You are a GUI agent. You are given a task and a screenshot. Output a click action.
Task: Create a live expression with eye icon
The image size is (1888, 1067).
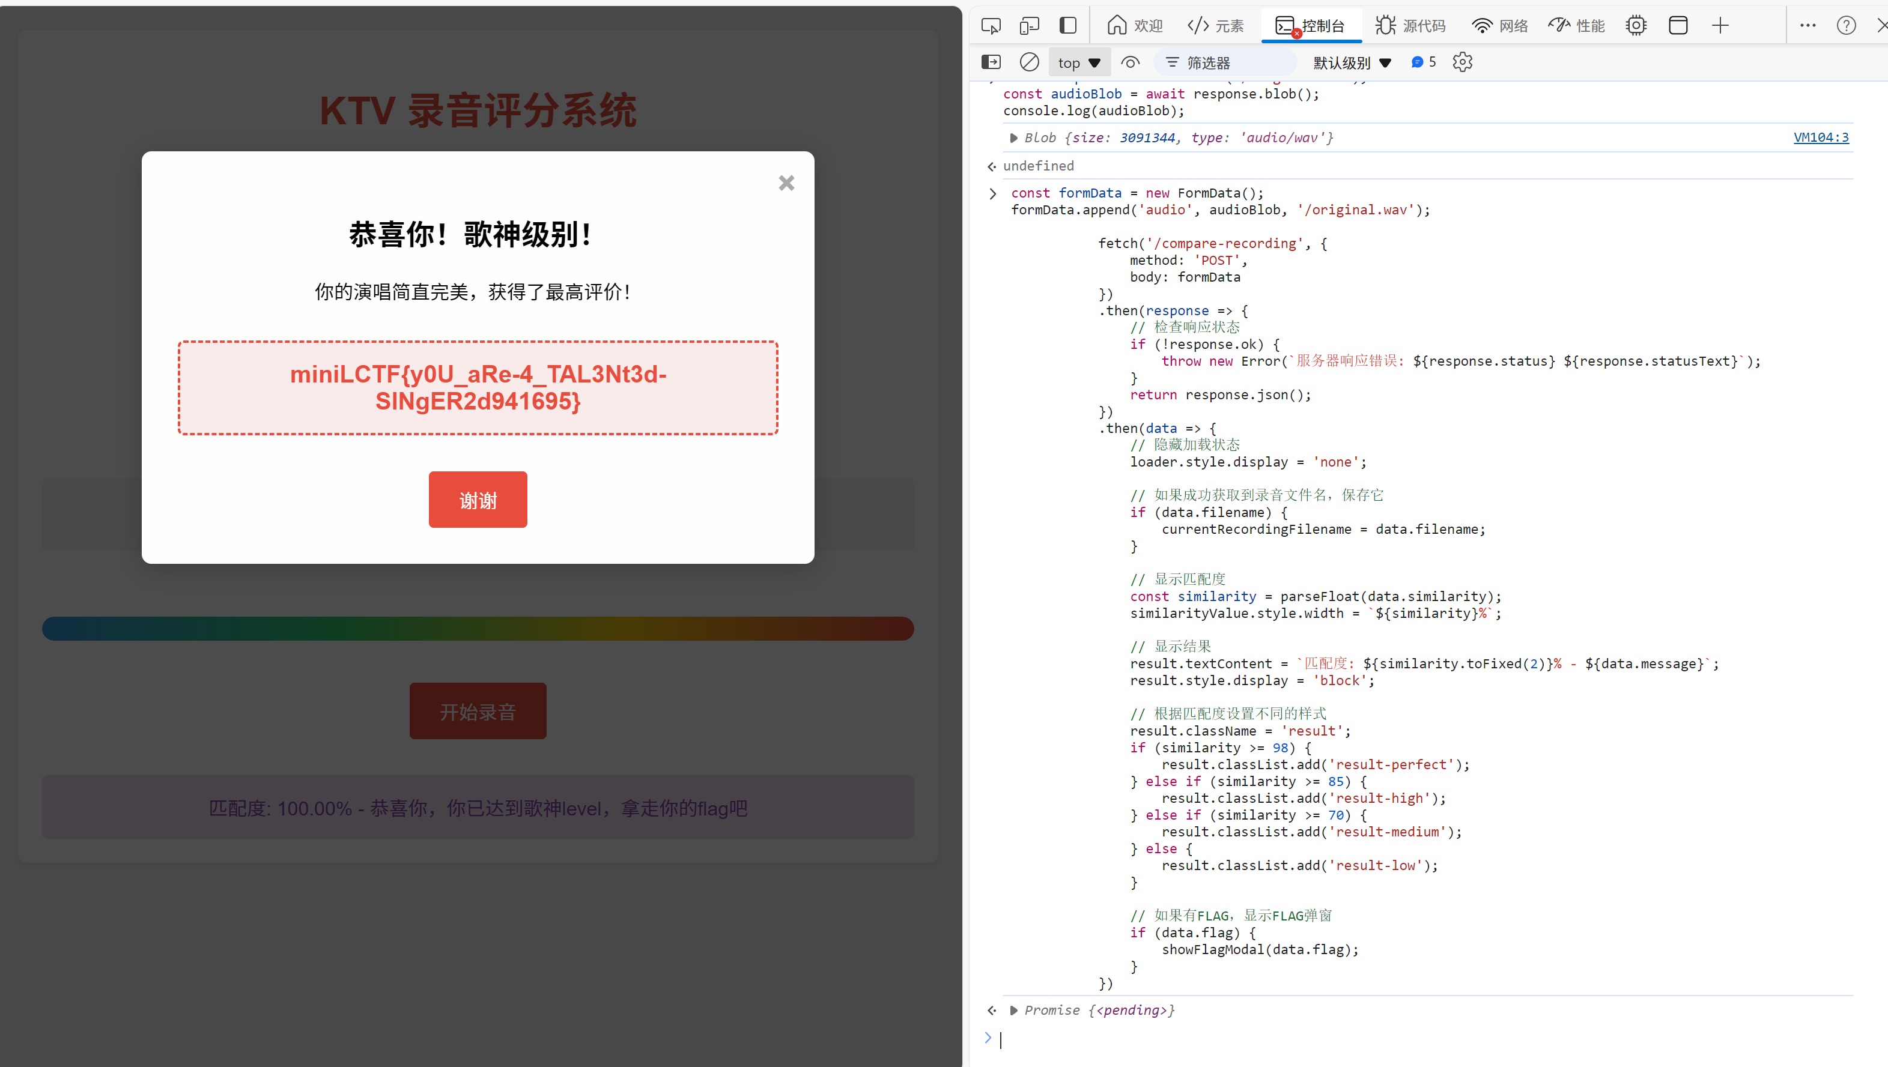pyautogui.click(x=1130, y=62)
